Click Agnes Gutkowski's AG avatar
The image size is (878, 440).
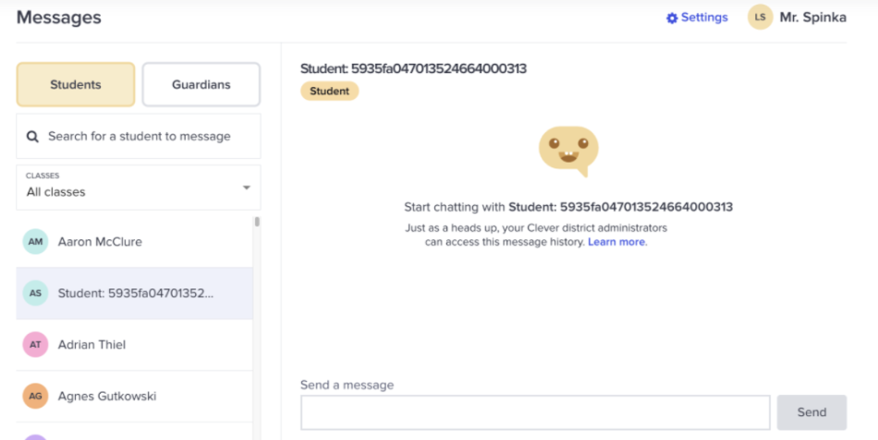35,396
